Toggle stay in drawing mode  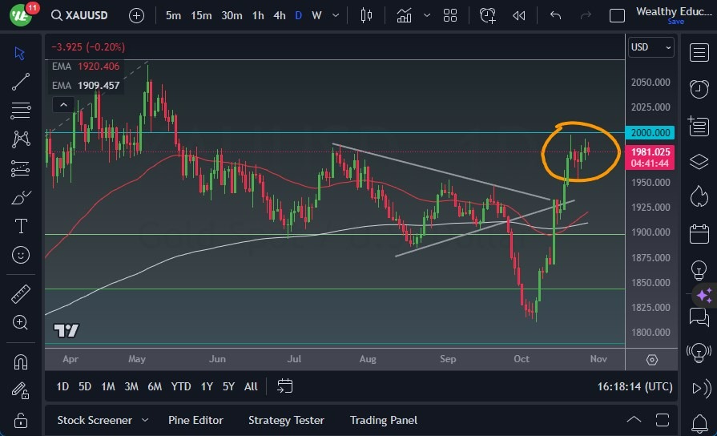coord(21,390)
